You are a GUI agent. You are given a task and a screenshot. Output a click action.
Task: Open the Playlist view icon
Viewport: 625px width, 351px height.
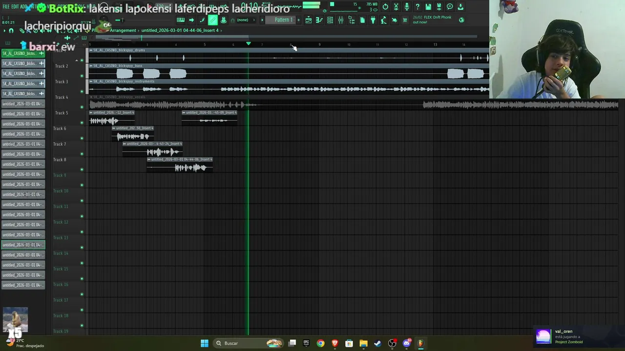click(309, 20)
